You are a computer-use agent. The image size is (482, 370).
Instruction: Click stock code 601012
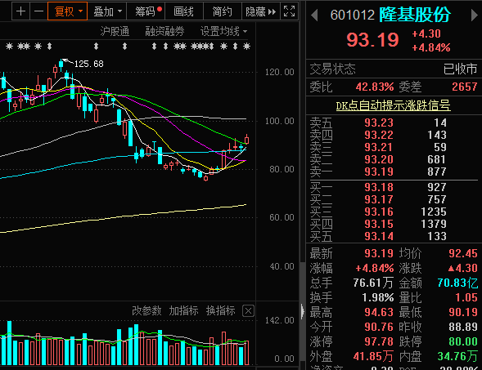tap(352, 15)
